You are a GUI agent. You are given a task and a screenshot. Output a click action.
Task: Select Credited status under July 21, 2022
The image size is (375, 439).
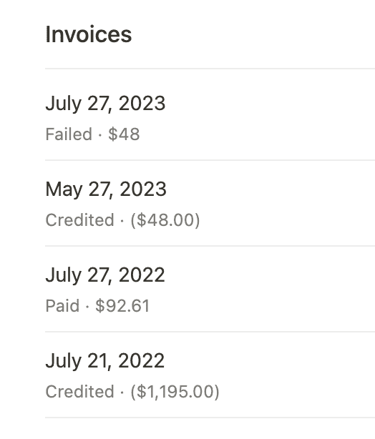(80, 391)
